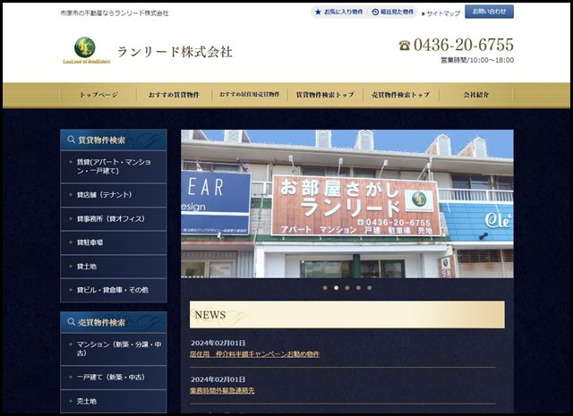
Task: Open 賃貸物件検索トップ navigation item
Action: (325, 95)
